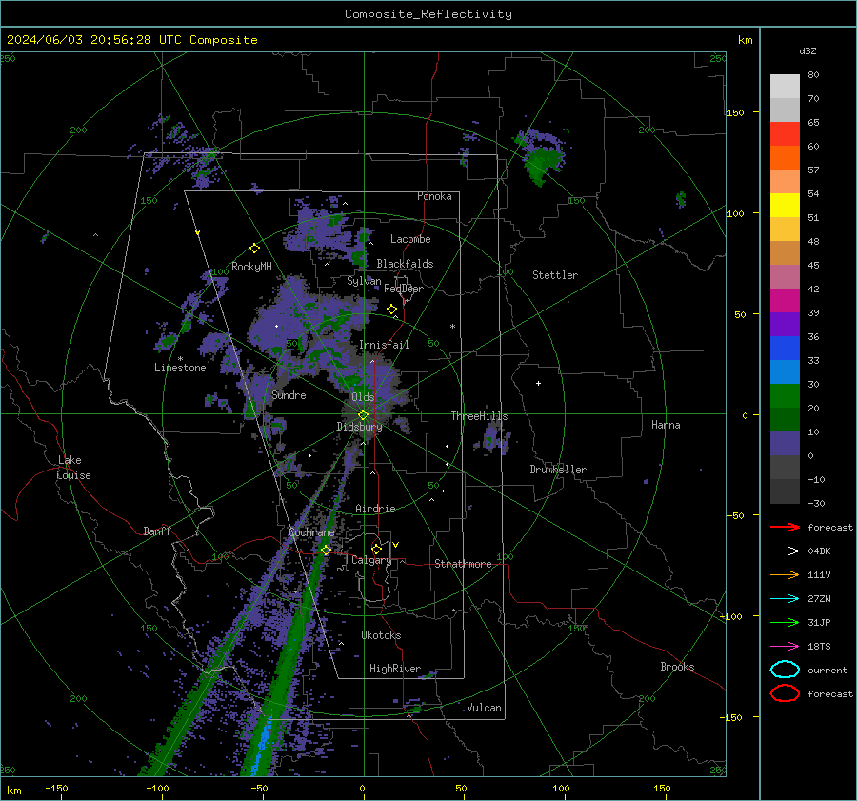Select the dark orange swatch between 60 and 57
Screen dimensions: 857x801
pos(785,158)
